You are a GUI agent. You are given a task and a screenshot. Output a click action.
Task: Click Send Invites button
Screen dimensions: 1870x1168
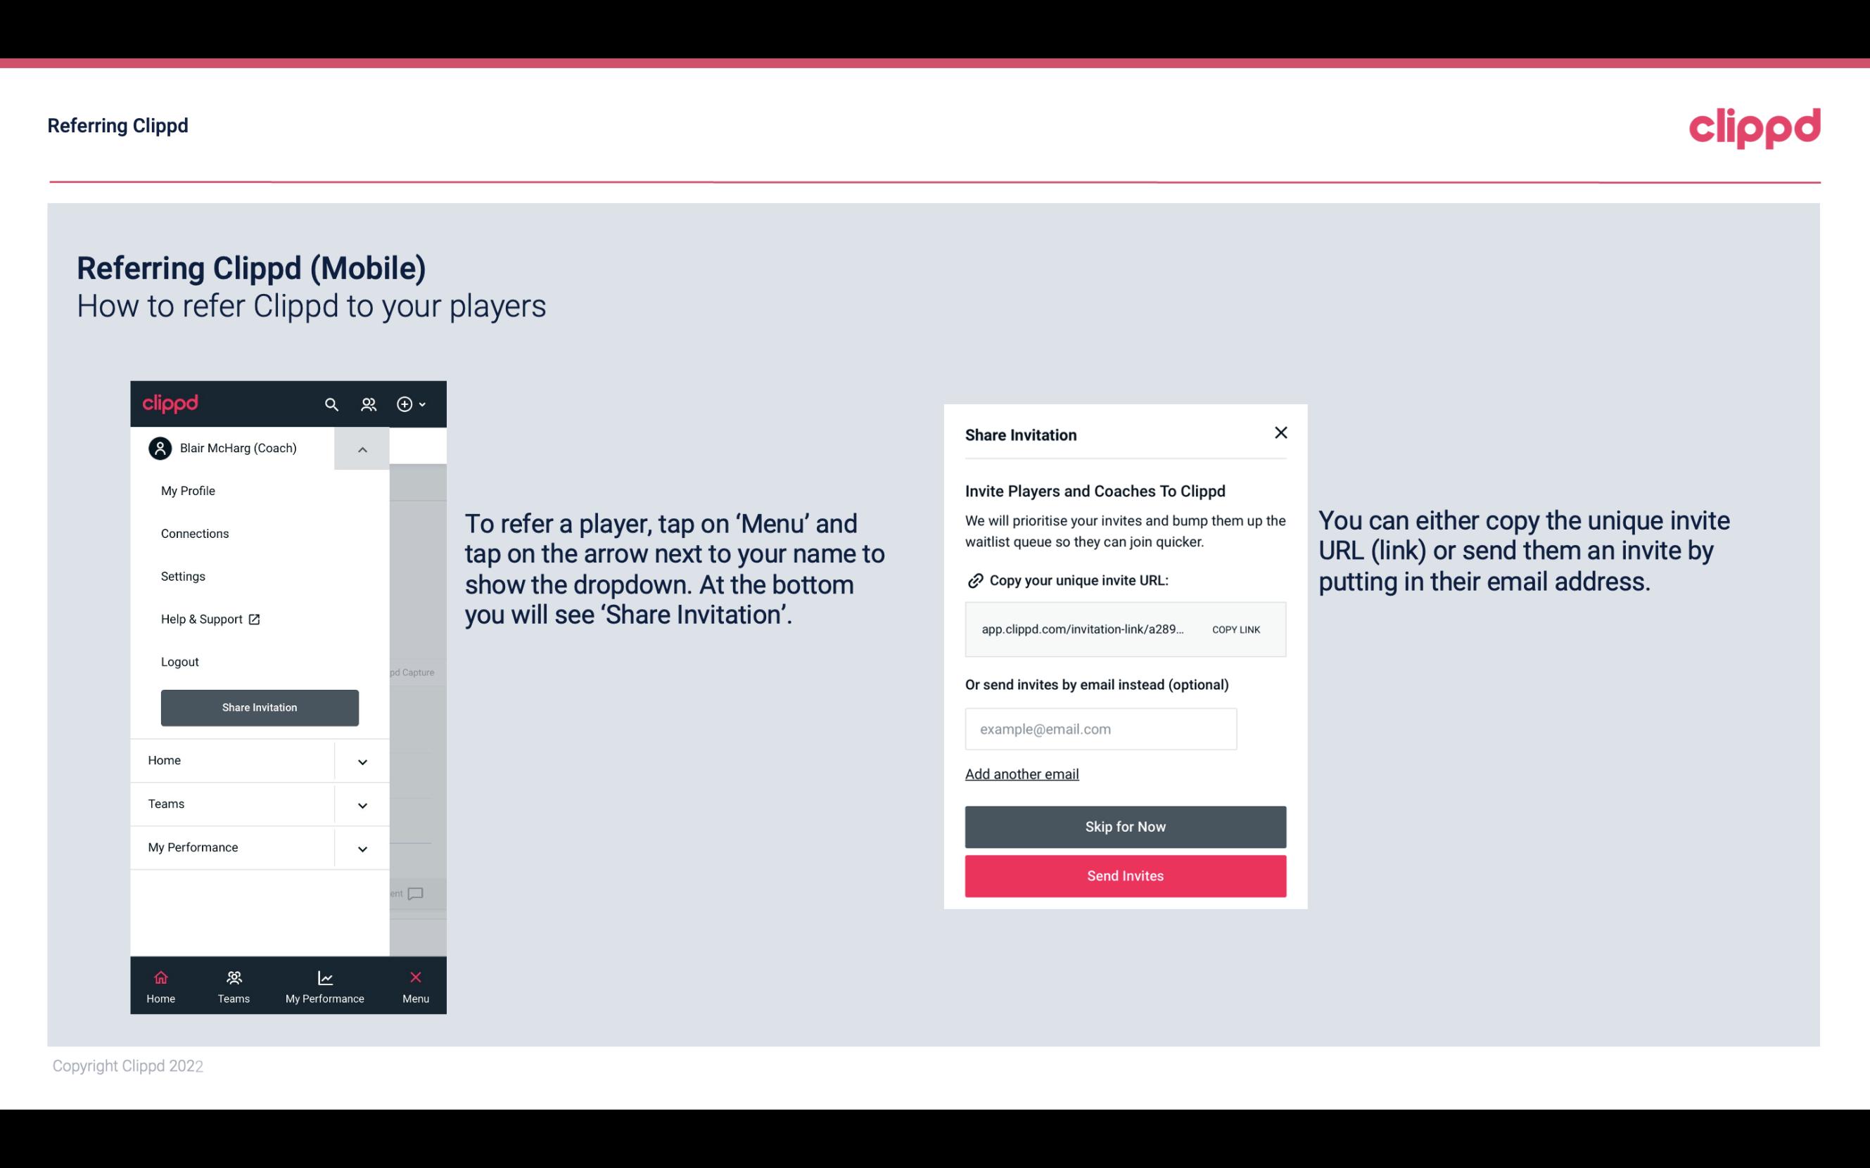[x=1126, y=876]
